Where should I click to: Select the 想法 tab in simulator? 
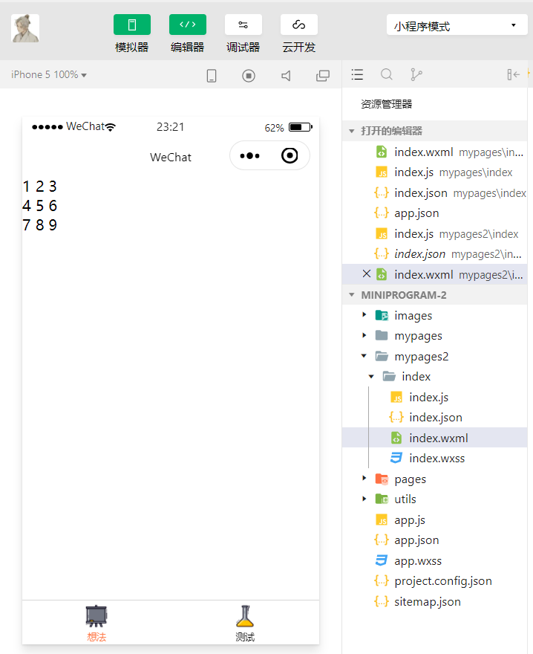click(x=97, y=623)
